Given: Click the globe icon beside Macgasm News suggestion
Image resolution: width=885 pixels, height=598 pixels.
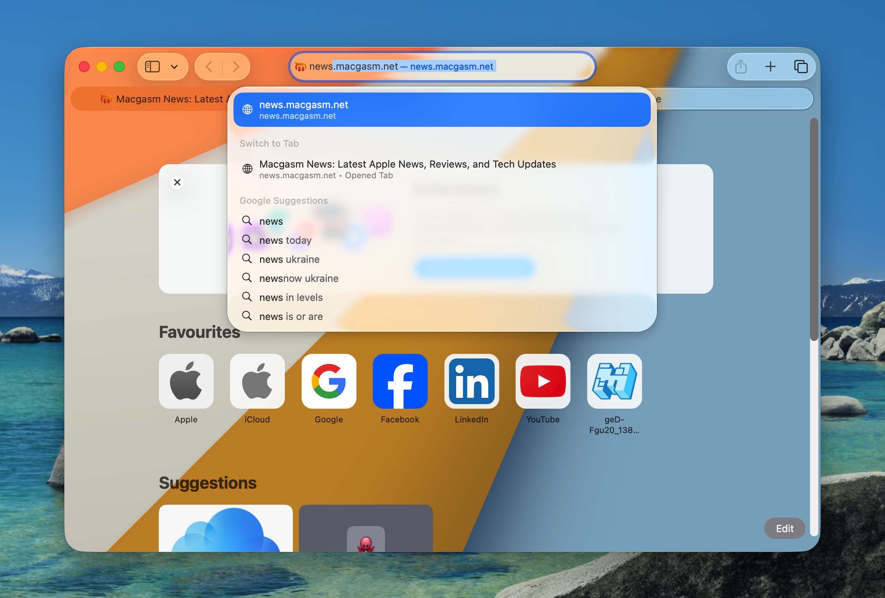Looking at the screenshot, I should [248, 168].
